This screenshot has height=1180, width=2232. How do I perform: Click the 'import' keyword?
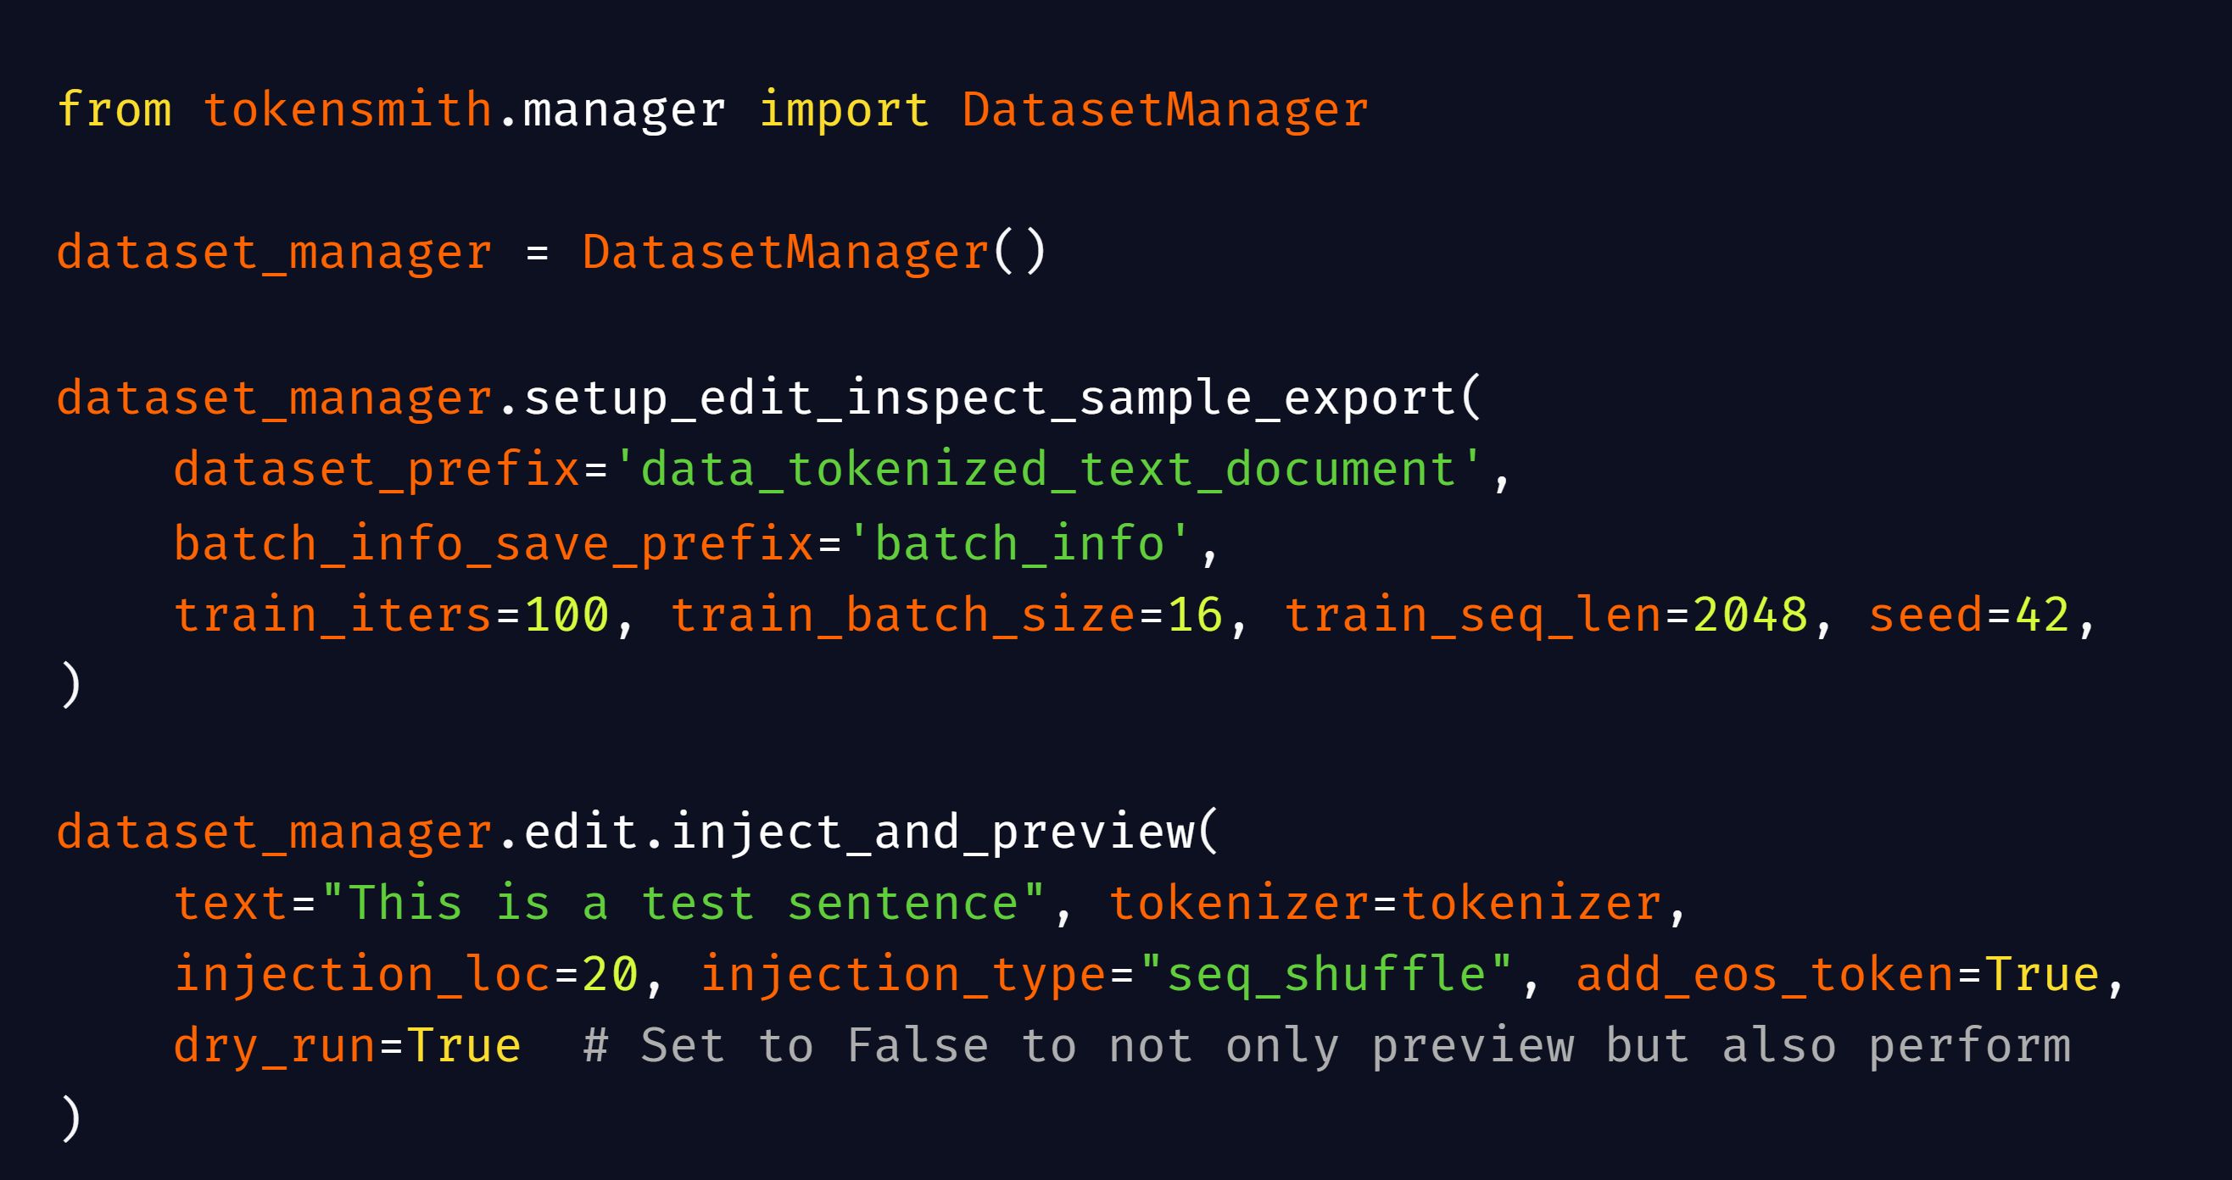pyautogui.click(x=843, y=110)
